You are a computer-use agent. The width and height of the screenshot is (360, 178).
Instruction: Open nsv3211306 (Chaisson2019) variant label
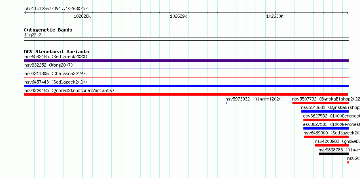(55, 73)
